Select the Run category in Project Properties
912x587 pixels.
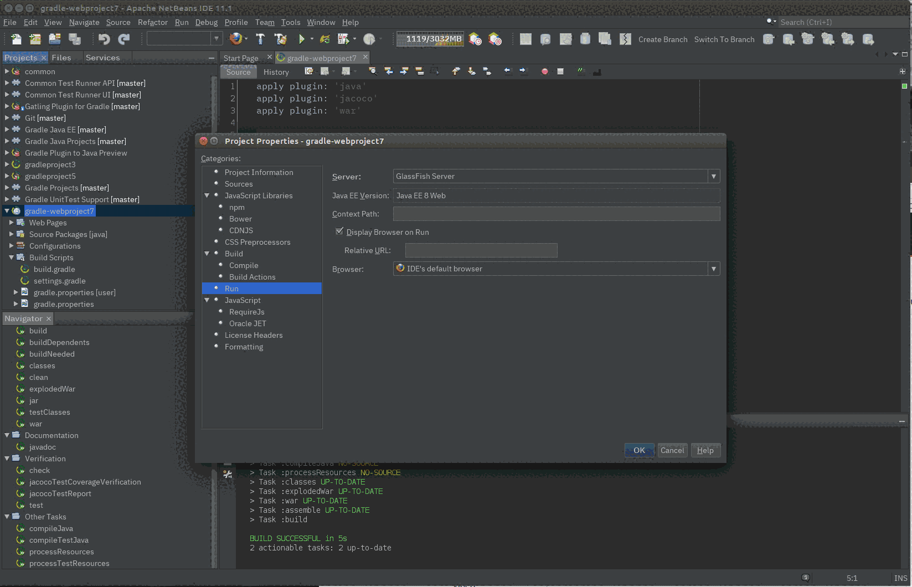231,288
